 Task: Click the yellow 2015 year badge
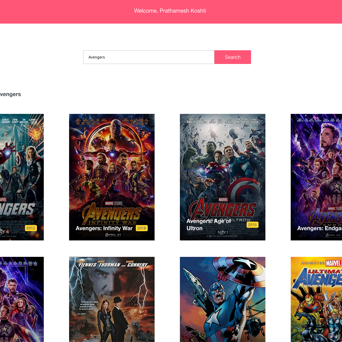click(x=252, y=225)
